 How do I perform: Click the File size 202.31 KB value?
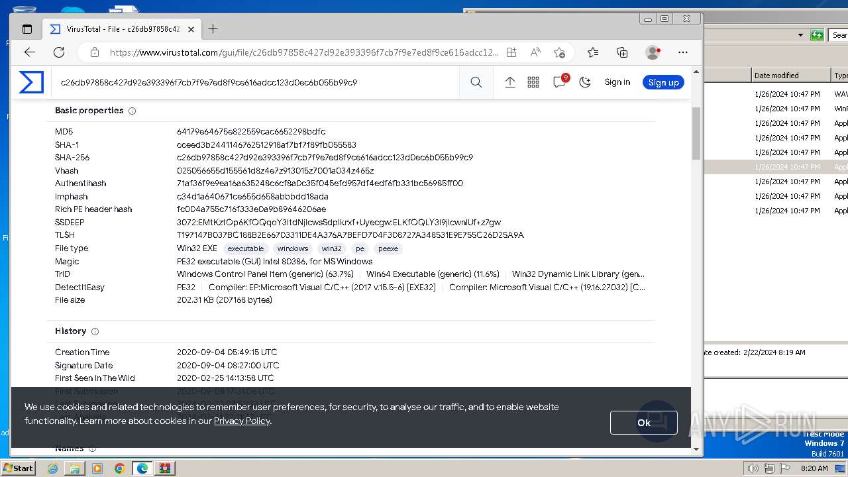[x=225, y=300]
